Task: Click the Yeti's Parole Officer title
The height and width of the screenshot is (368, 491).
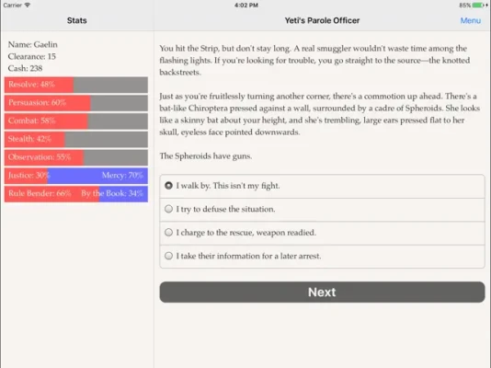Action: 322,20
